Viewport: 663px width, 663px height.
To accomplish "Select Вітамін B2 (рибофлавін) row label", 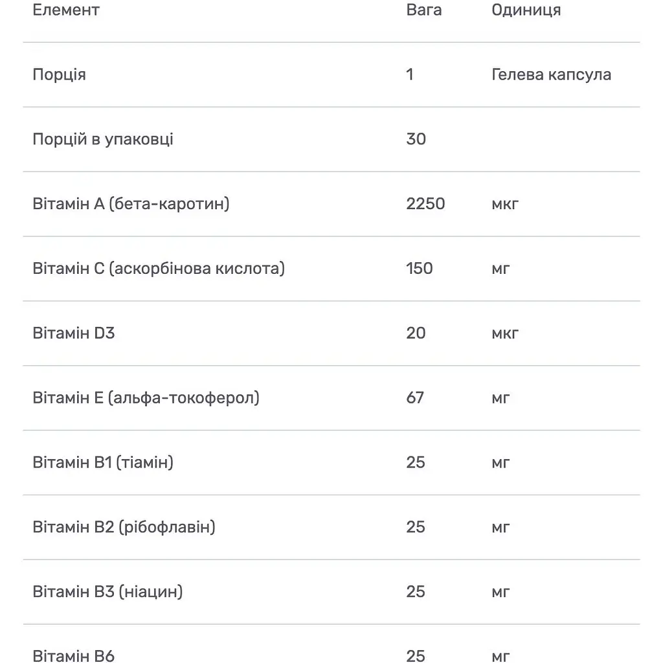I will click(124, 528).
